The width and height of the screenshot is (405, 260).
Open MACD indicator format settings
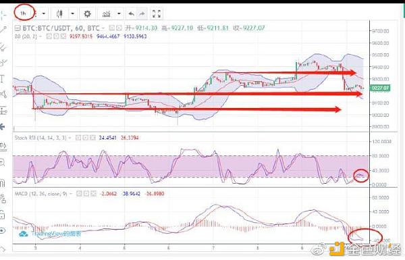point(86,194)
